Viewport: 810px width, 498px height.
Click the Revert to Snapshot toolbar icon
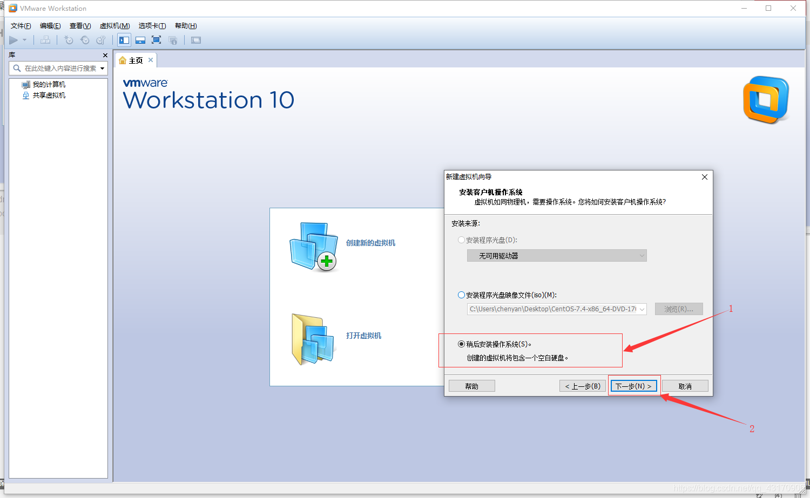85,40
